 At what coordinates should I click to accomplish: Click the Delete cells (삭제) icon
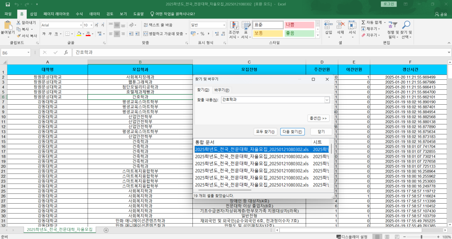click(340, 25)
